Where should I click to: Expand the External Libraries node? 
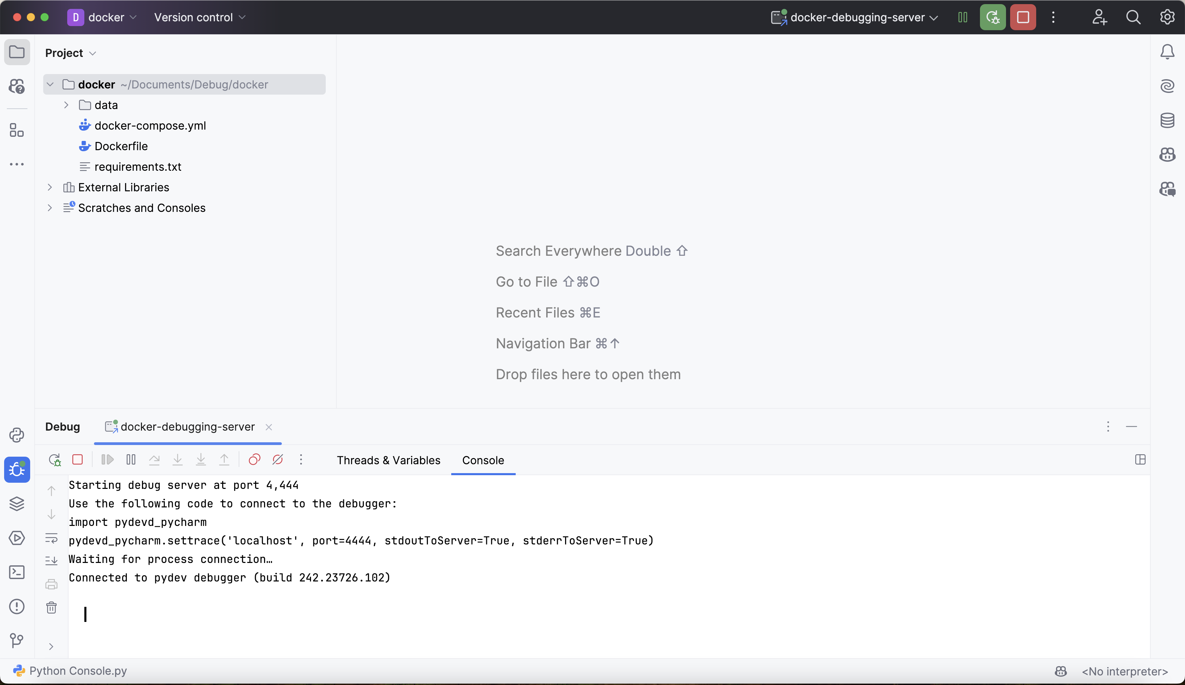50,187
